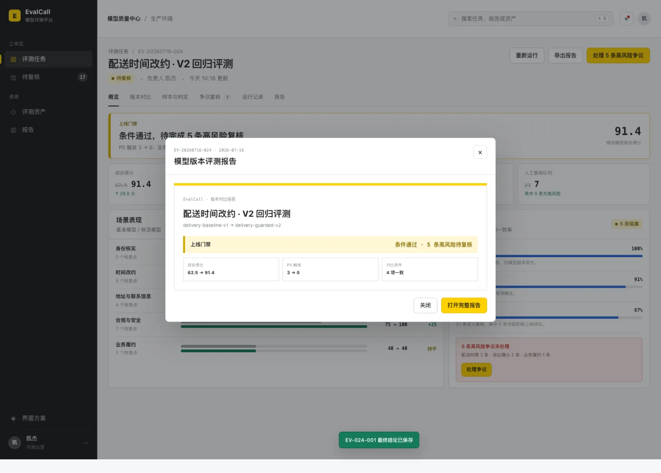Click the 业务履约 progress bar
The width and height of the screenshot is (661, 473).
(x=274, y=349)
